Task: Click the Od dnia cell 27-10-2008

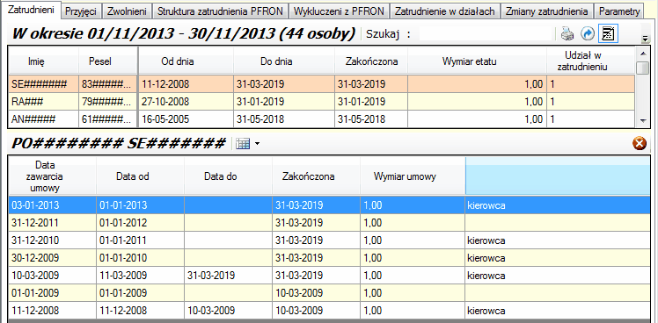Action: pos(186,102)
